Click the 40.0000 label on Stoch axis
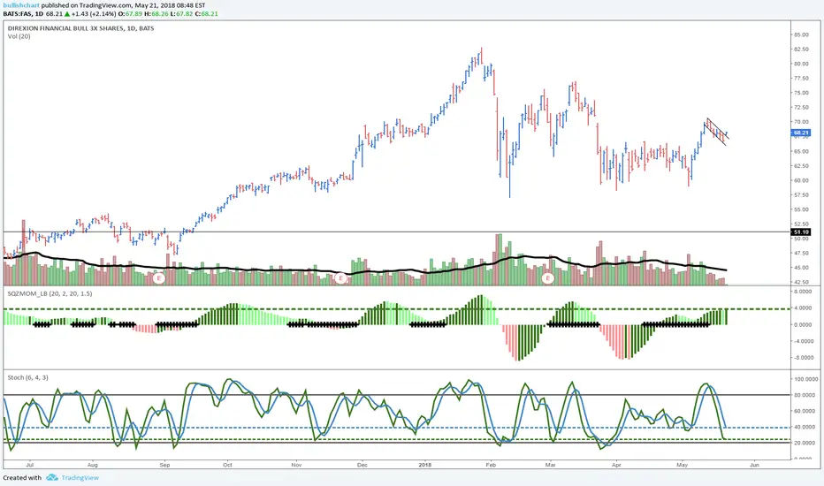The height and width of the screenshot is (486, 824). (x=804, y=427)
